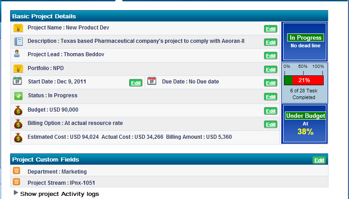349x199 pixels.
Task: Edit the Billing Option row
Action: 270,124
